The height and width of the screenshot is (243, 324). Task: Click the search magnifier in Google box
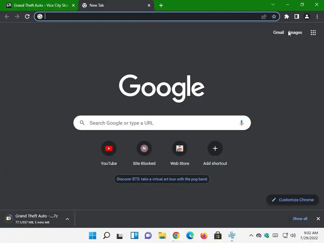click(82, 123)
